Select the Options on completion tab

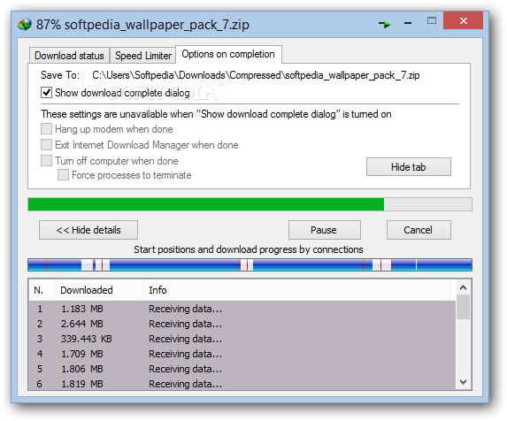pyautogui.click(x=228, y=54)
